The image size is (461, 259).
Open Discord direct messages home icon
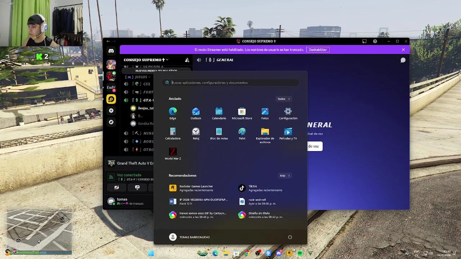pos(111,51)
